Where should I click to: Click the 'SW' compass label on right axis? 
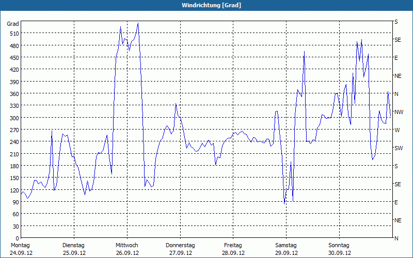(399, 148)
